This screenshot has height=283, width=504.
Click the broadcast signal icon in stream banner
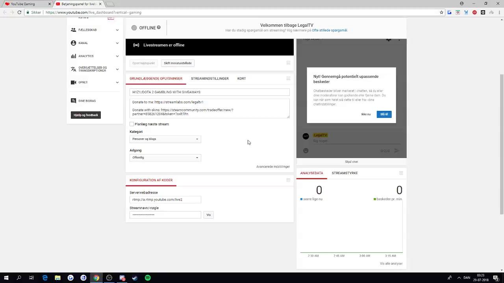click(x=136, y=45)
